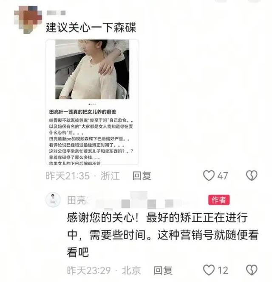This screenshot has width=272, height=282.
Task: Open the attached image in first comment
Action: 92,102
